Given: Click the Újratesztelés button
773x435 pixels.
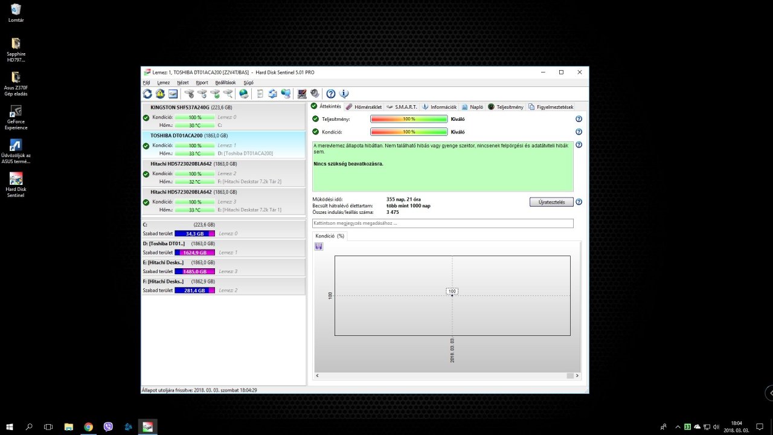Looking at the screenshot, I should tap(551, 202).
